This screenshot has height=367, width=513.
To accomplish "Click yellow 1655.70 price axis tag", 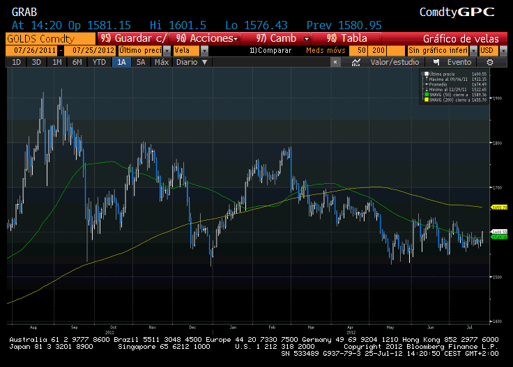I will click(499, 208).
